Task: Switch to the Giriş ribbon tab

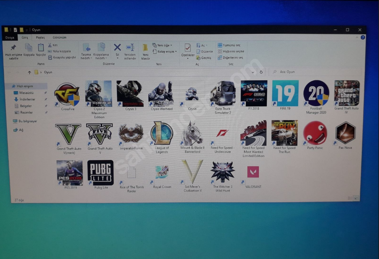Action: point(25,37)
